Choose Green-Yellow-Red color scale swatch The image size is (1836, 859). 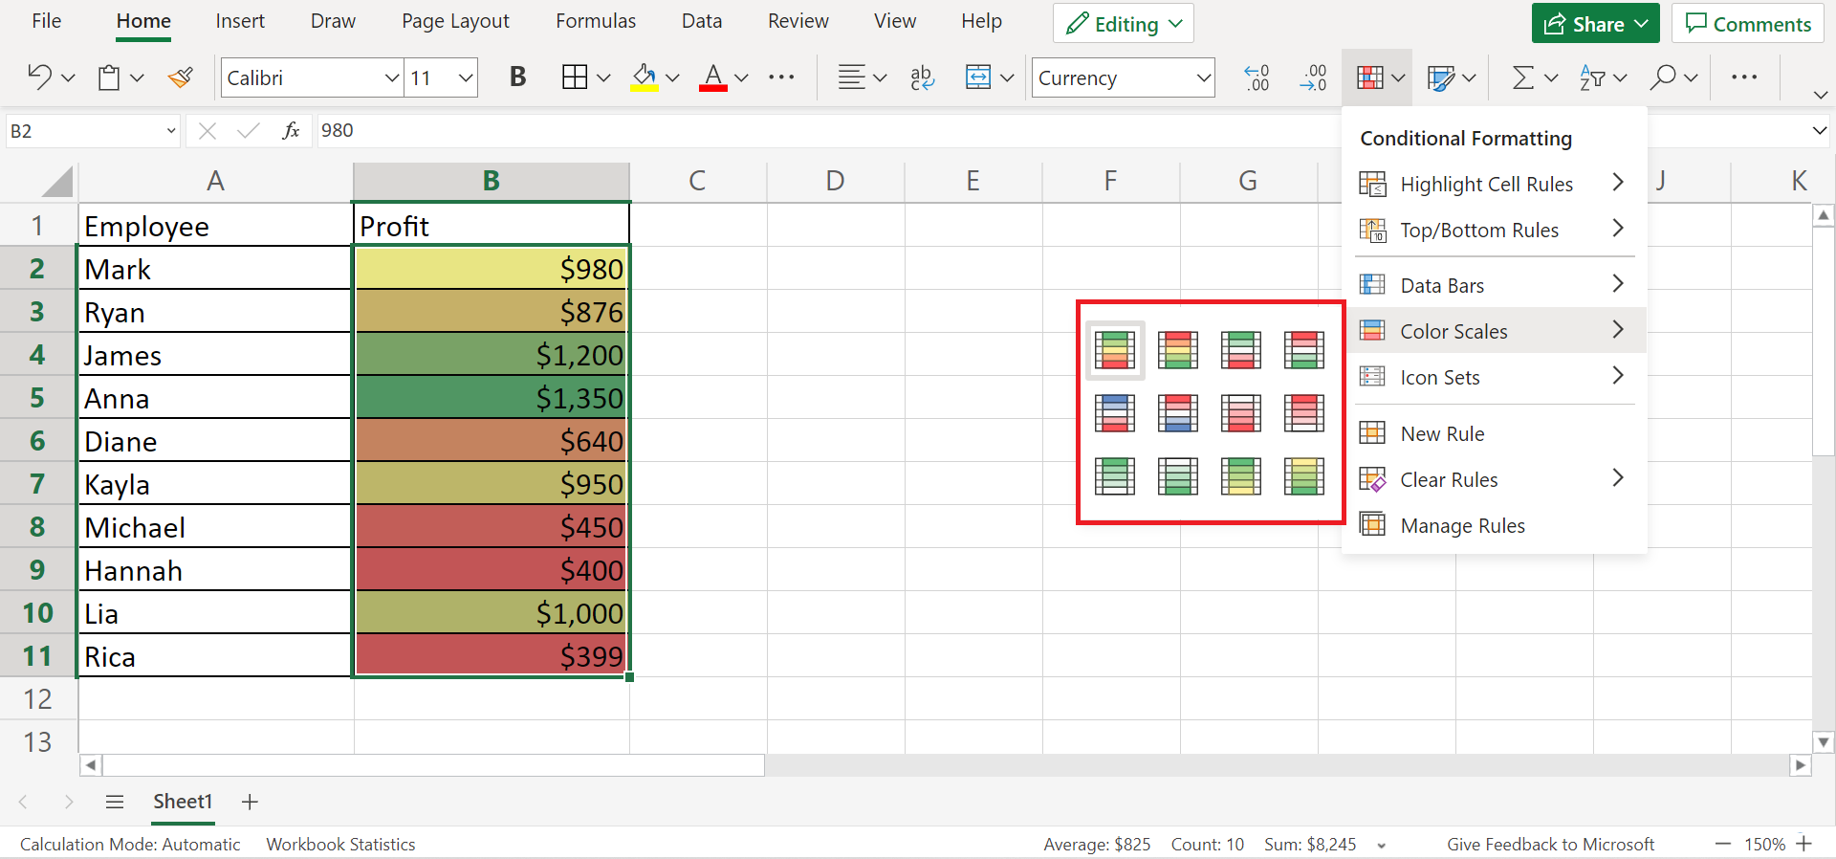(x=1115, y=350)
